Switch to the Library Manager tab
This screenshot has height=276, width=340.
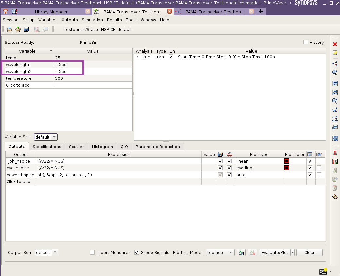51,12
